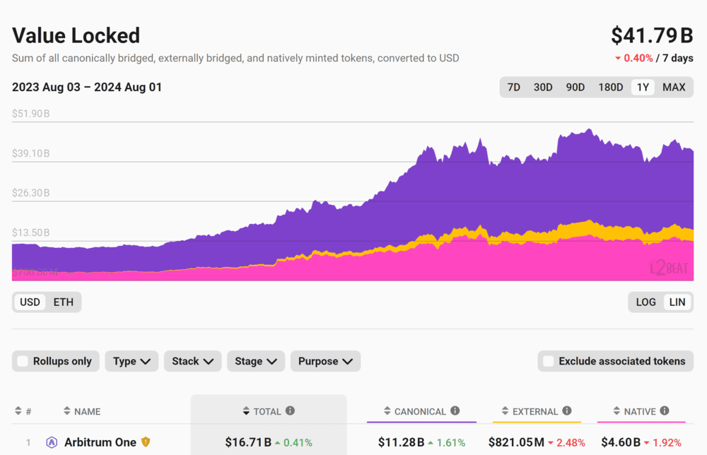Screen dimensions: 707x455
Task: Click the date range 2023 Aug 03 – 2024 Aug 01
Action: pos(86,87)
